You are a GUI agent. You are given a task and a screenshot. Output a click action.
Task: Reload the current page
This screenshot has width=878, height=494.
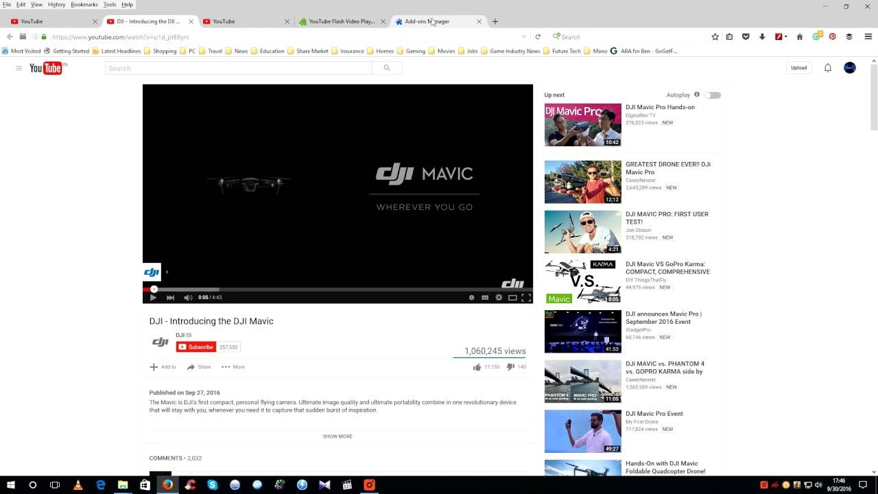(538, 37)
